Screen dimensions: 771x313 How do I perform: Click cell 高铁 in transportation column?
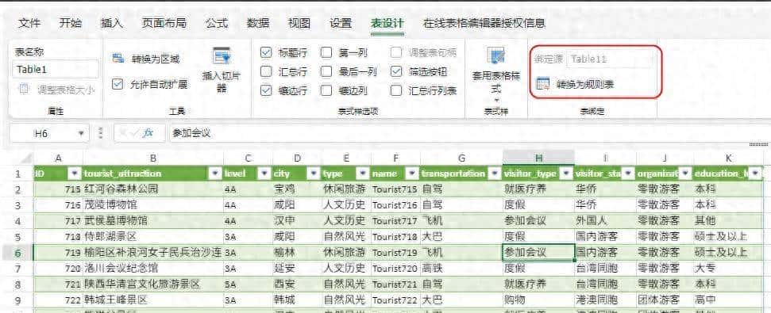(461, 269)
